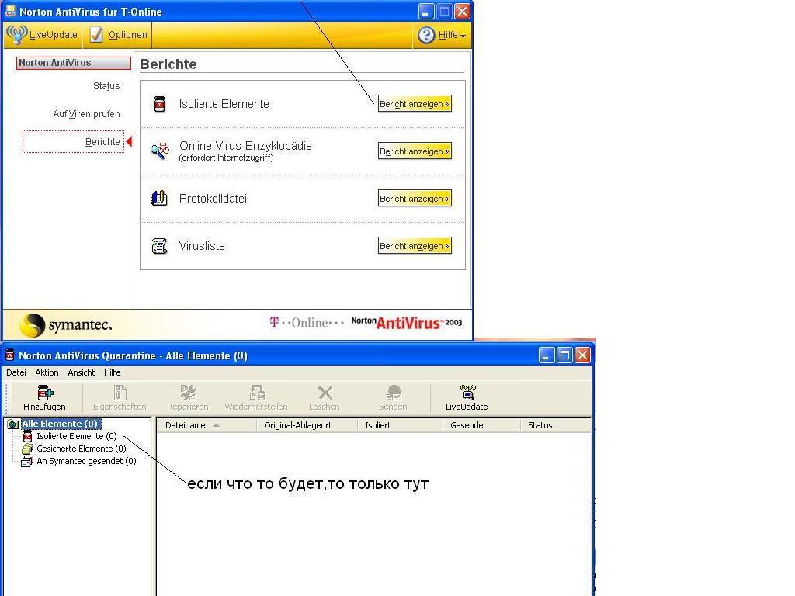Click the Hilfe question mark icon
This screenshot has height=596, width=795.
[x=426, y=35]
